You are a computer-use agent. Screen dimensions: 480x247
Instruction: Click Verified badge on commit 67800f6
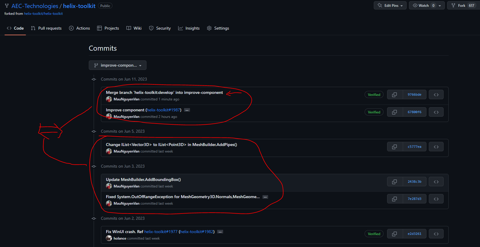coord(374,112)
